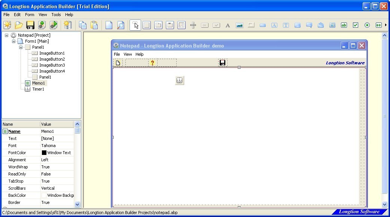Run the project with the green arrow icon
Image resolution: width=390 pixels, height=217 pixels.
click(53, 25)
